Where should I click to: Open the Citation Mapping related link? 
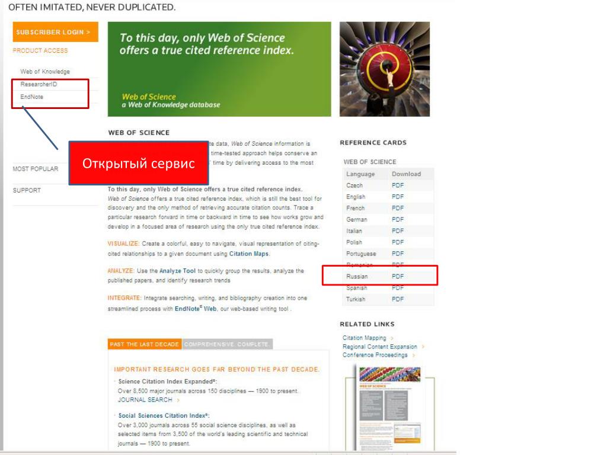(365, 338)
